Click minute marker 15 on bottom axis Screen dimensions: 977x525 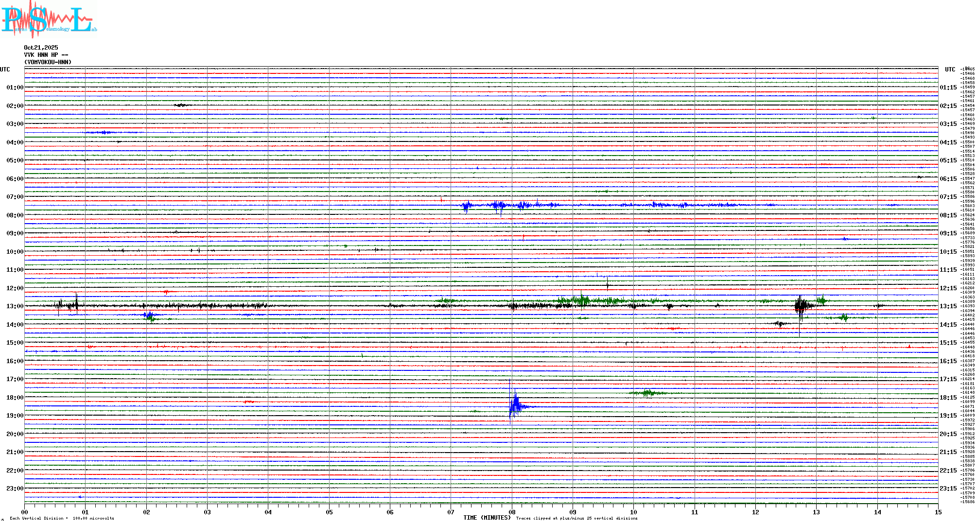[938, 512]
